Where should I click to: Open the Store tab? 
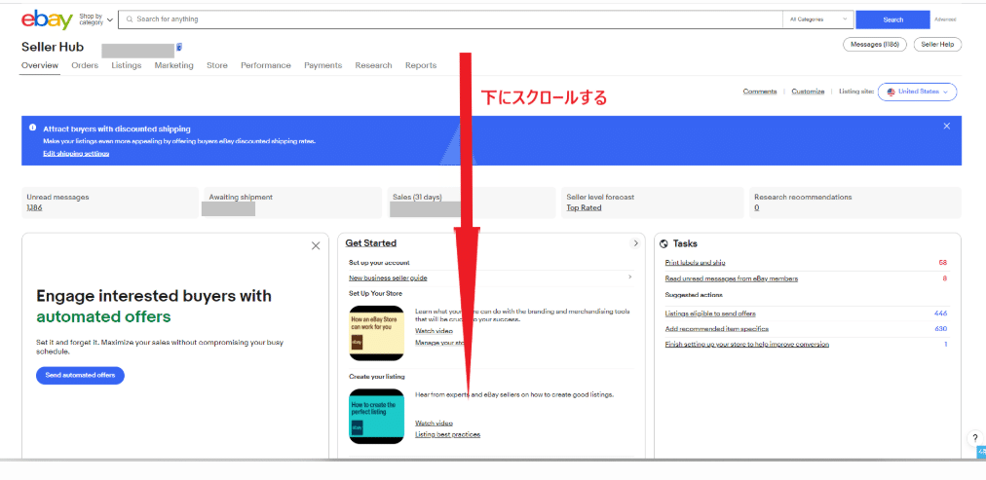pos(217,65)
